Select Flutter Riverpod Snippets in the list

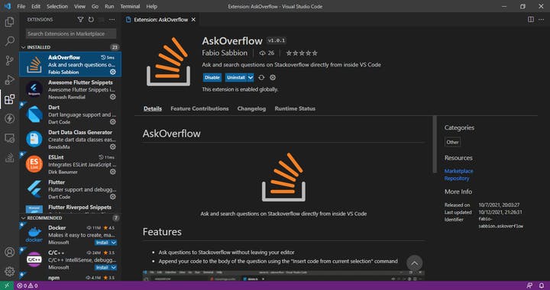(70, 208)
